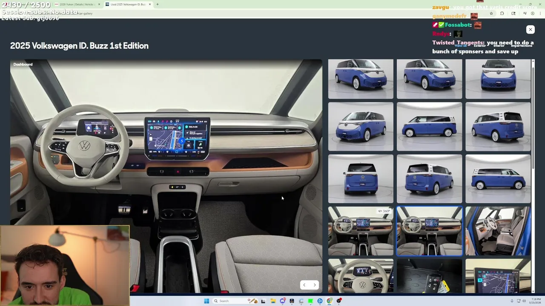Viewport: 545px width, 306px height.
Task: Open the 360° interior view thumbnail
Action: click(x=361, y=231)
